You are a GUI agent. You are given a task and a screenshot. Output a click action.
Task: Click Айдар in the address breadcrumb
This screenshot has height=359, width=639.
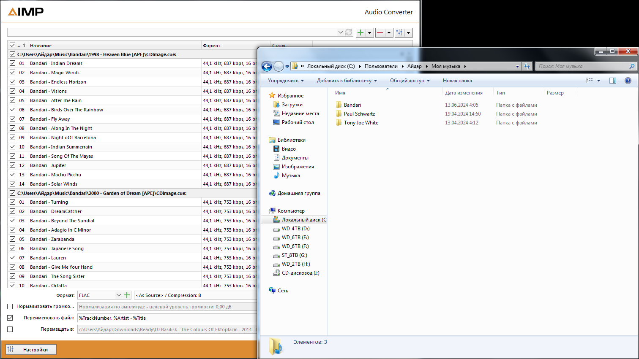point(415,66)
